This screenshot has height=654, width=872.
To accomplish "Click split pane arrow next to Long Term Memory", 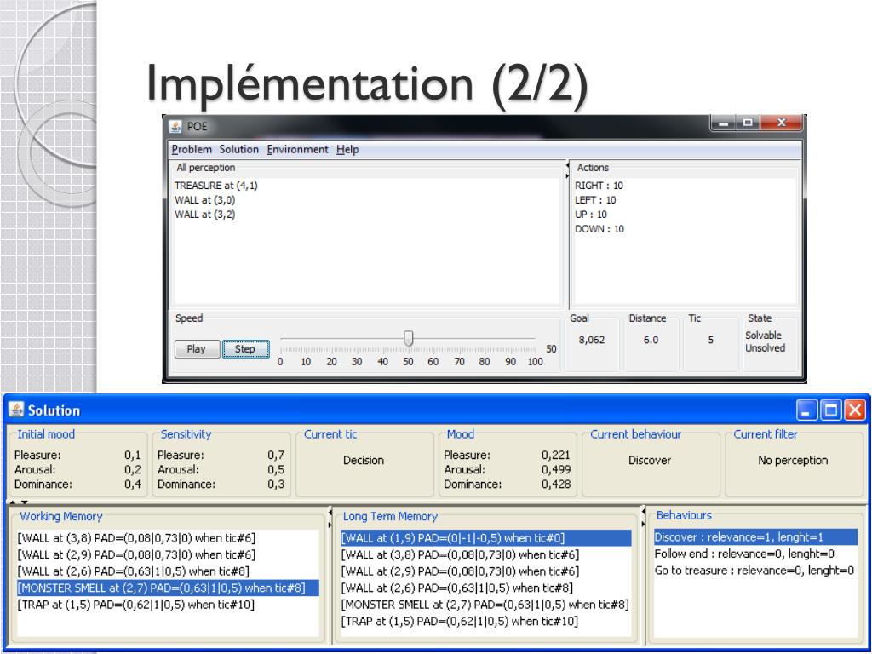I will click(x=330, y=512).
